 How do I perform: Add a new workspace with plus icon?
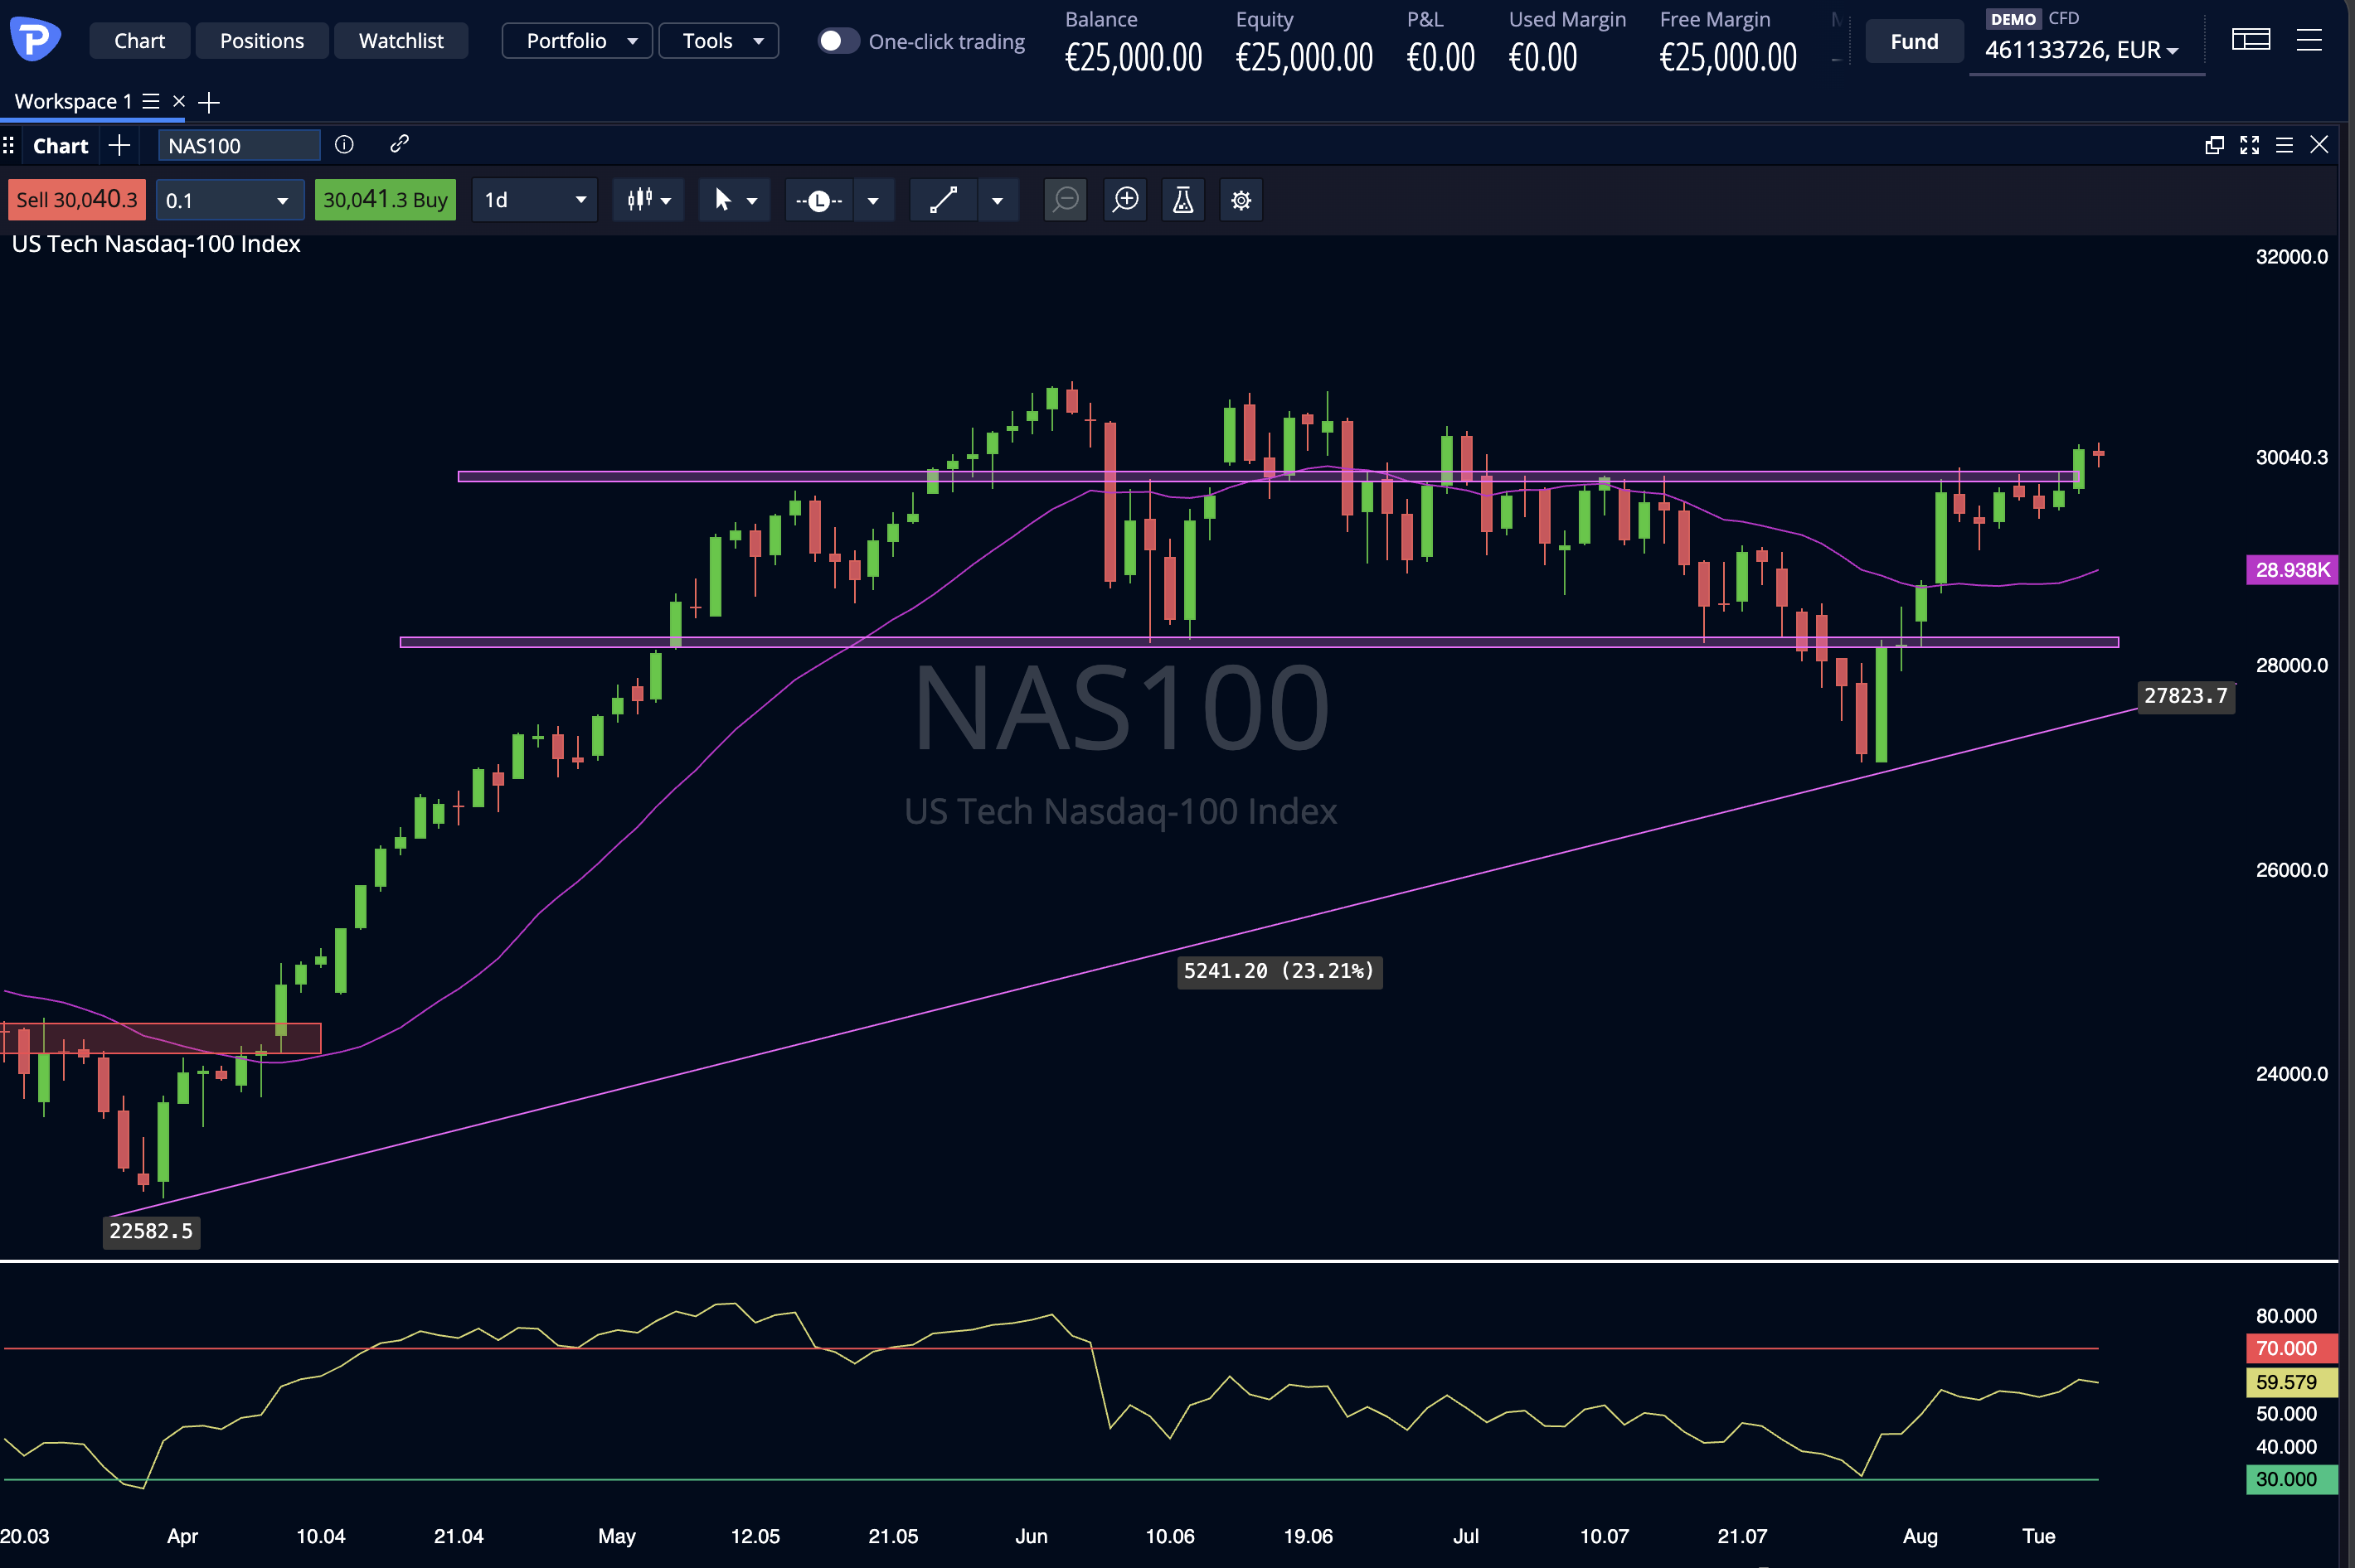tap(209, 102)
